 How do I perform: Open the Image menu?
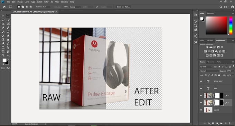click(20, 2)
